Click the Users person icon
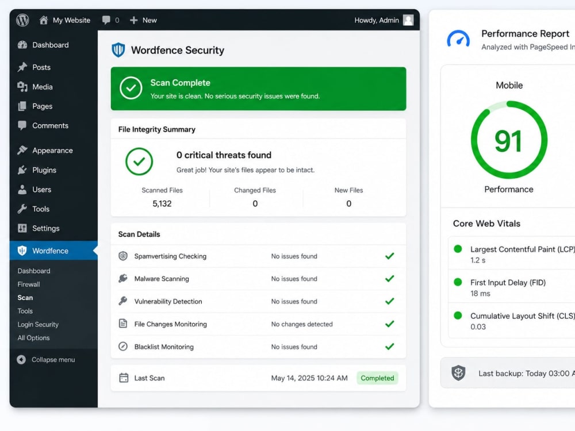Image resolution: width=575 pixels, height=431 pixels. (x=22, y=190)
